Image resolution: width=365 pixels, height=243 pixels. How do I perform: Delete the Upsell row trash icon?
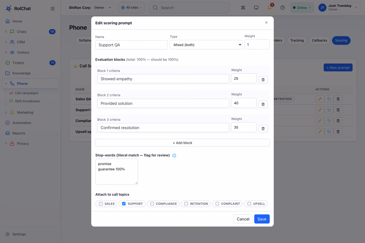click(x=338, y=132)
